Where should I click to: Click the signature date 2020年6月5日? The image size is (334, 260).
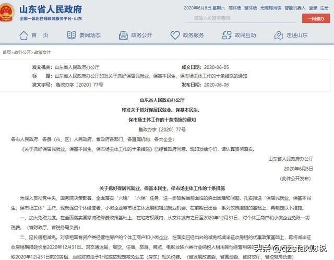[x=299, y=169]
